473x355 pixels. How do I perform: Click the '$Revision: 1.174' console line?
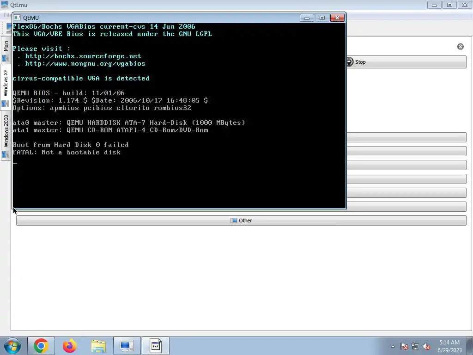pyautogui.click(x=110, y=100)
